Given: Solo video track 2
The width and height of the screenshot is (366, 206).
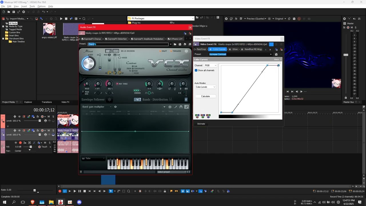Looking at the screenshot, I should [53, 130].
